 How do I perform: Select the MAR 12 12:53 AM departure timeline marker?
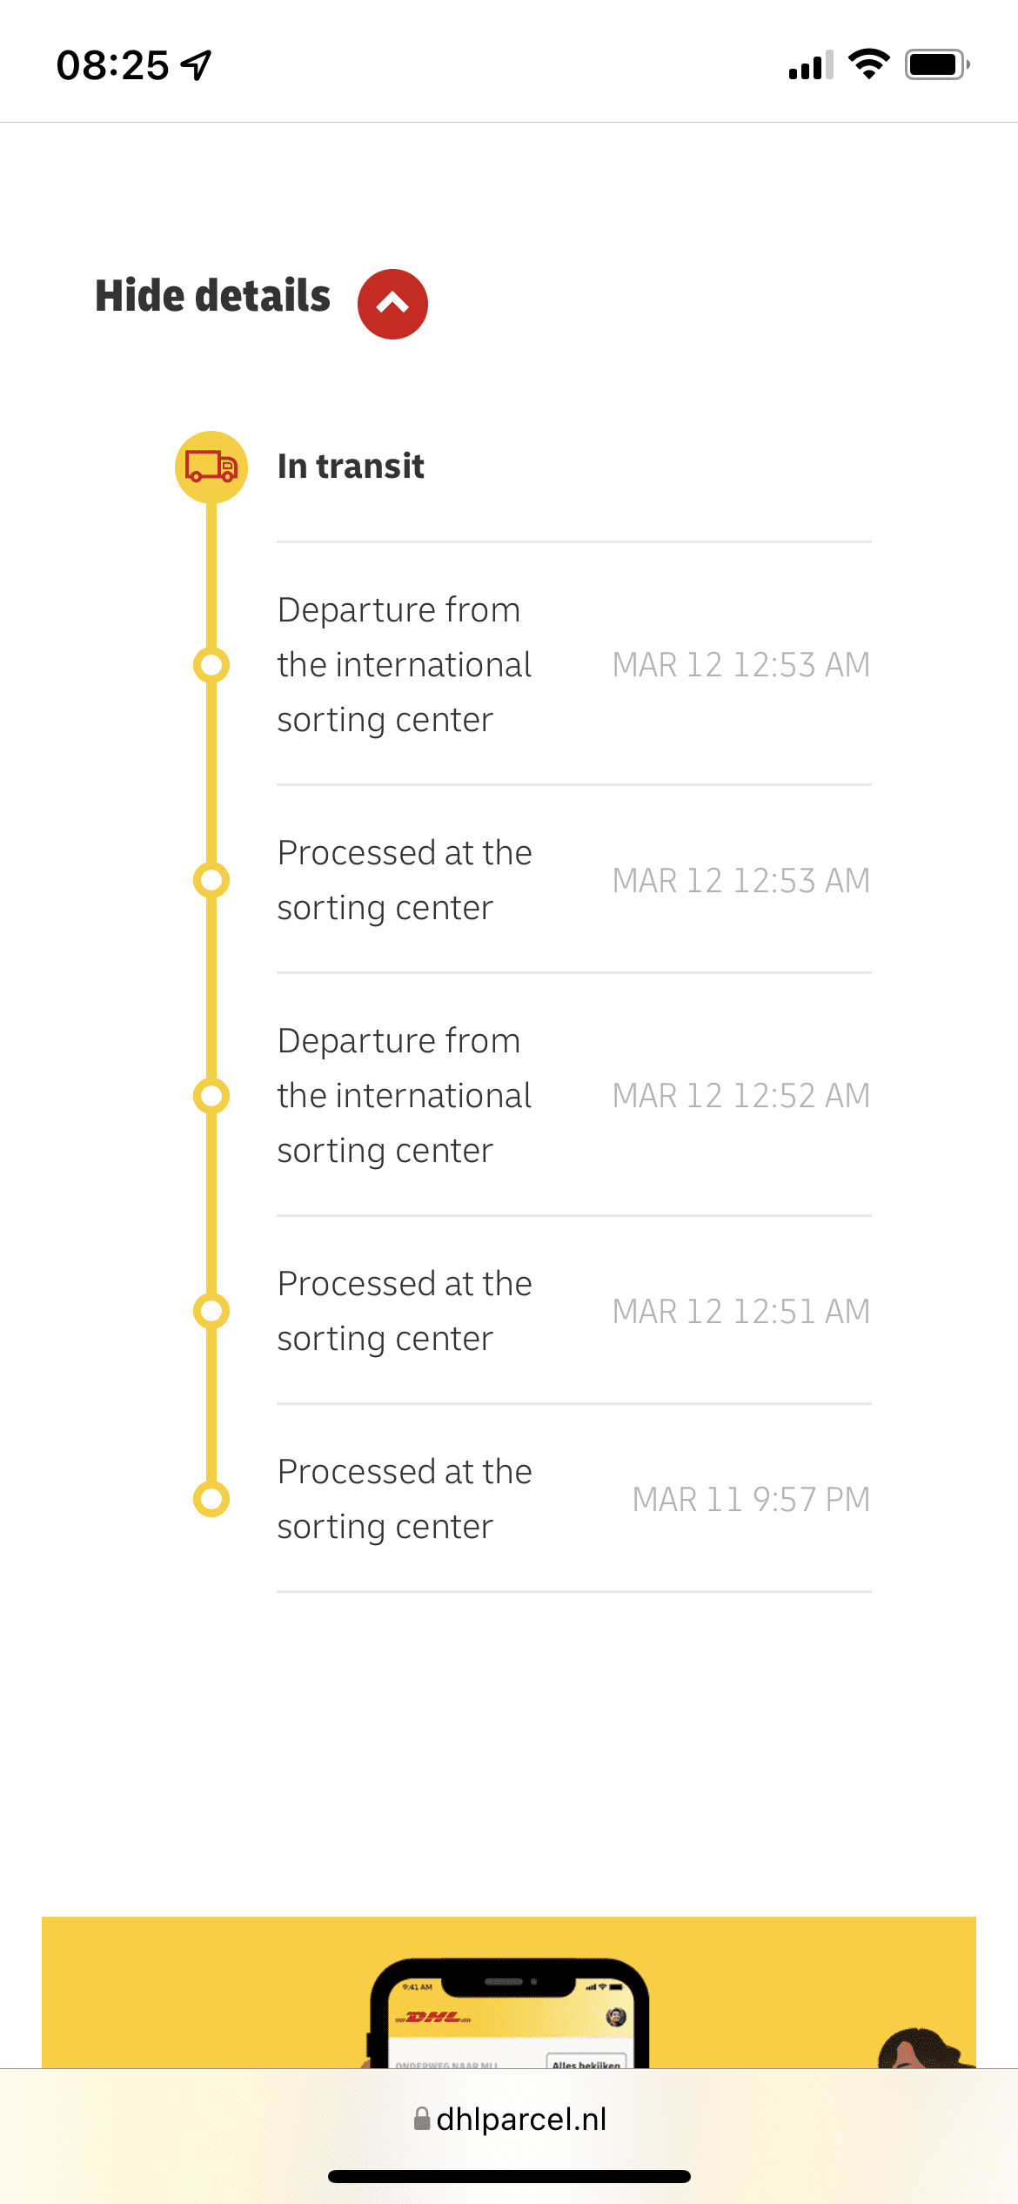pos(211,665)
